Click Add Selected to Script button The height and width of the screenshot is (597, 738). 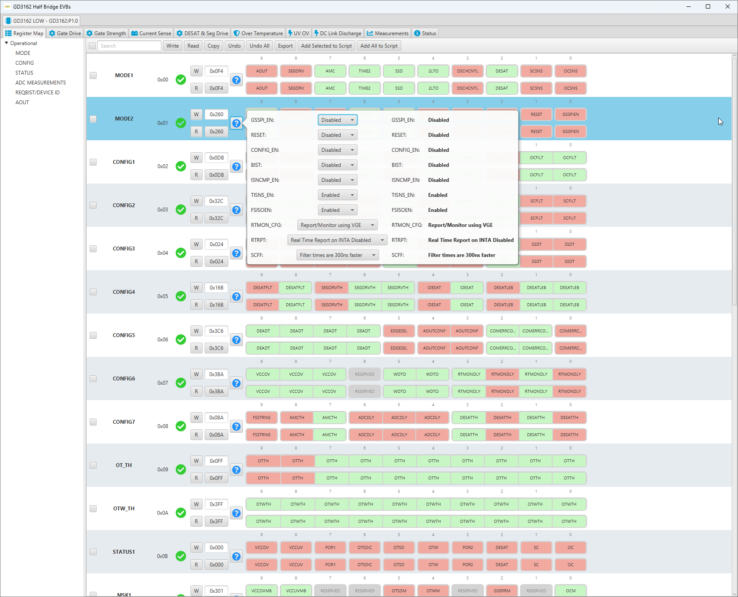[x=326, y=46]
